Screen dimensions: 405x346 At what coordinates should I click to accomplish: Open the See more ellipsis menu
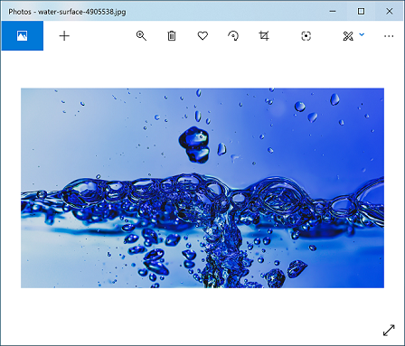(389, 36)
